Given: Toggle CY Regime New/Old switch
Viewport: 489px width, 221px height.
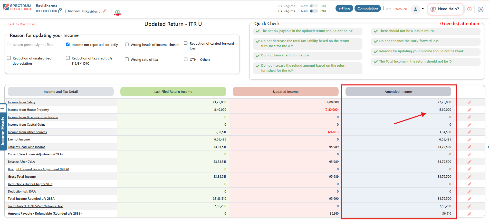Looking at the screenshot, I should click(314, 11).
